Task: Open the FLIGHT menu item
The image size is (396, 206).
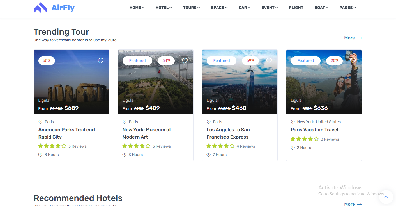Action: 296,8
